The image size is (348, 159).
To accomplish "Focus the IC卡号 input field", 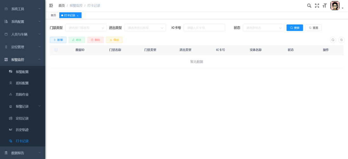I will coord(204,28).
